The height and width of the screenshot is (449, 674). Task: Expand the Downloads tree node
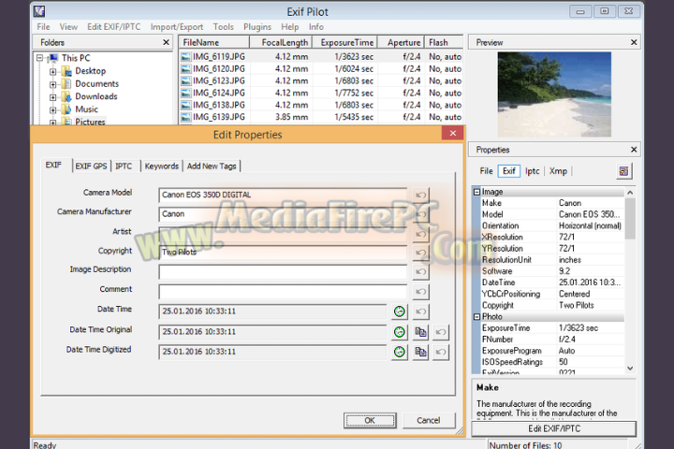tap(52, 97)
